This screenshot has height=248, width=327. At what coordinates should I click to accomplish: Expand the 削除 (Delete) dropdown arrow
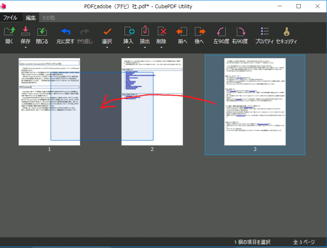point(161,47)
